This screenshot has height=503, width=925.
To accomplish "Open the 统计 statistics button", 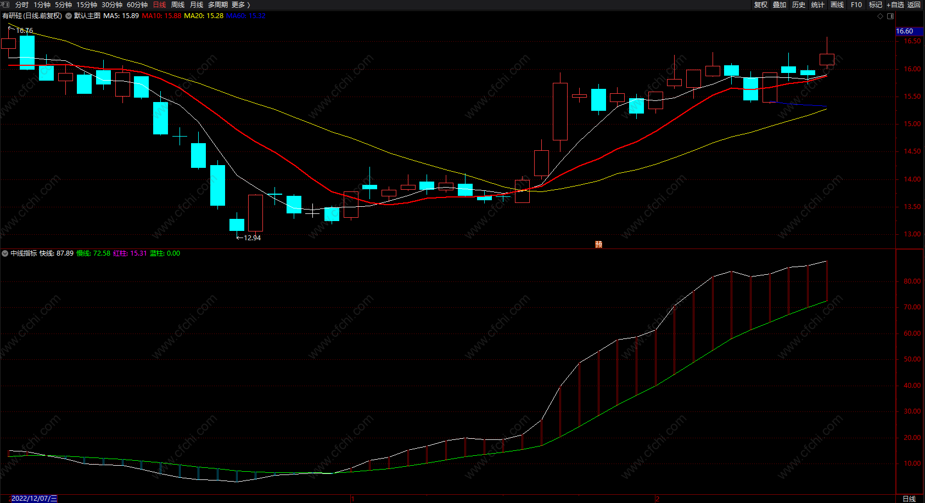I will coord(818,4).
